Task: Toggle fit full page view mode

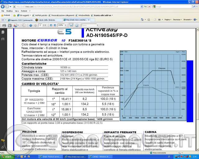Action: pos(77,25)
